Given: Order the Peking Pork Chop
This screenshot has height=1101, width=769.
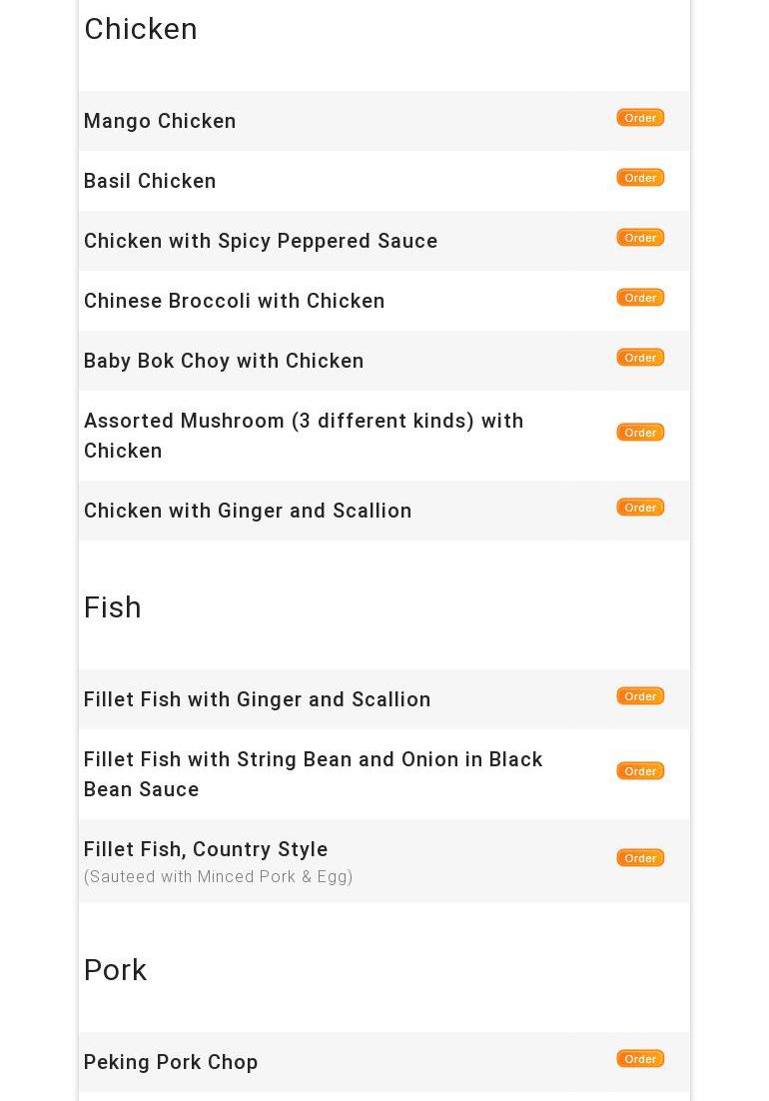Looking at the screenshot, I should click(x=640, y=1059).
